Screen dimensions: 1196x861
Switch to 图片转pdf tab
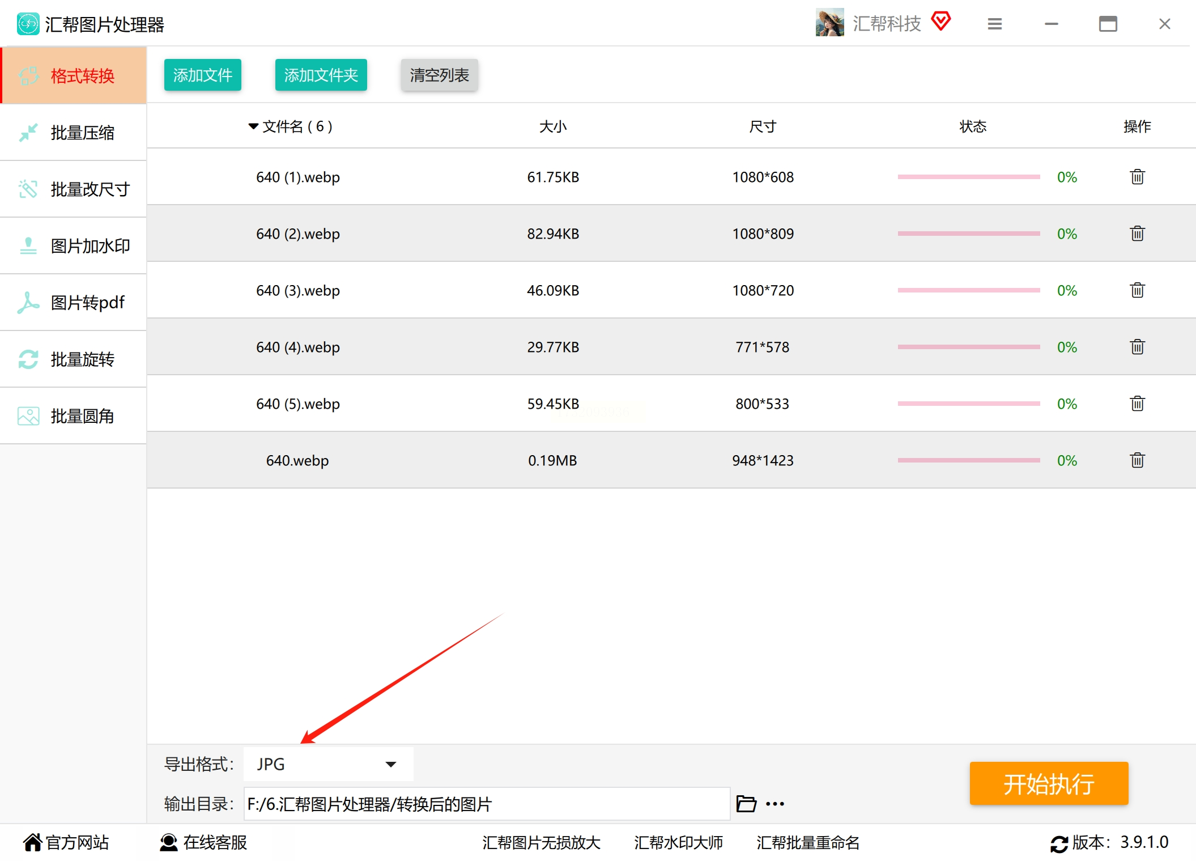point(74,302)
